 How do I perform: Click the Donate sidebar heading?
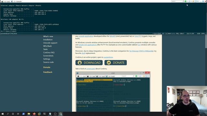(x=47, y=67)
